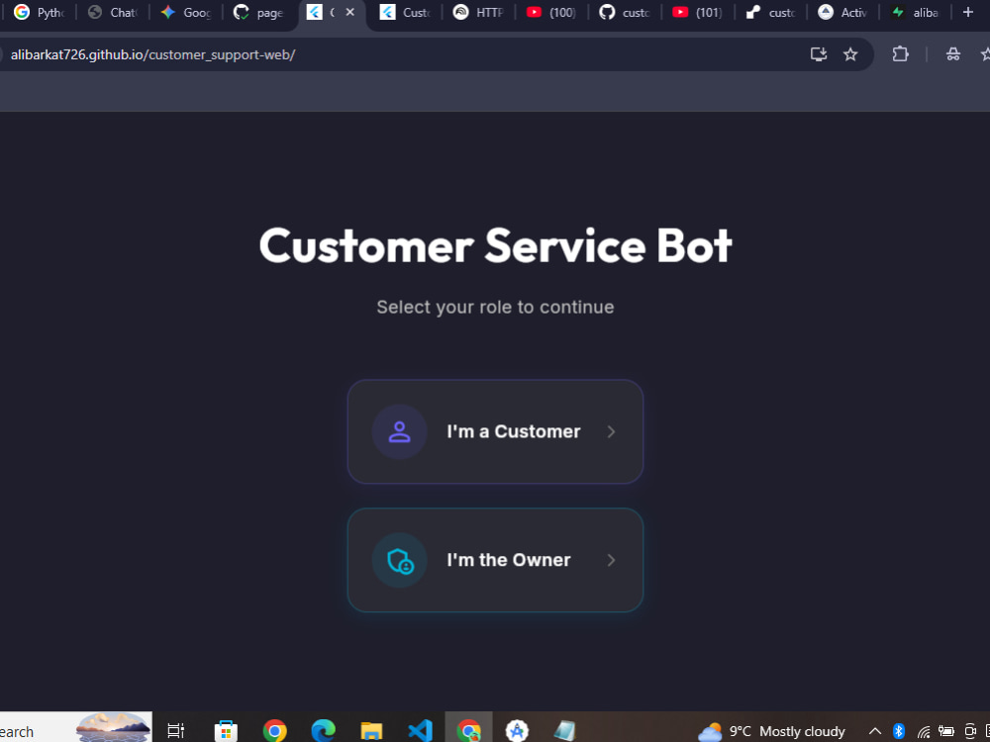This screenshot has width=990, height=742.
Task: Switch to the "custo" tab right of "(101)"
Action: (x=770, y=12)
